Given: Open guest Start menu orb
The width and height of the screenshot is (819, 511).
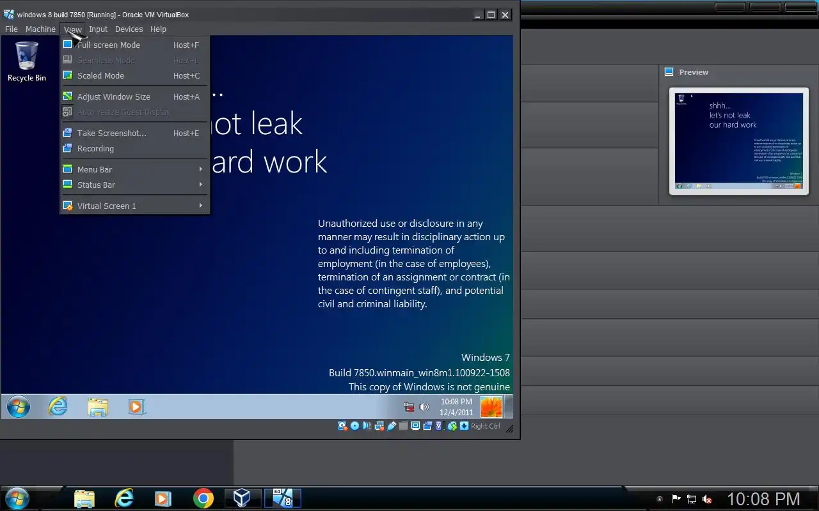Looking at the screenshot, I should (18, 406).
